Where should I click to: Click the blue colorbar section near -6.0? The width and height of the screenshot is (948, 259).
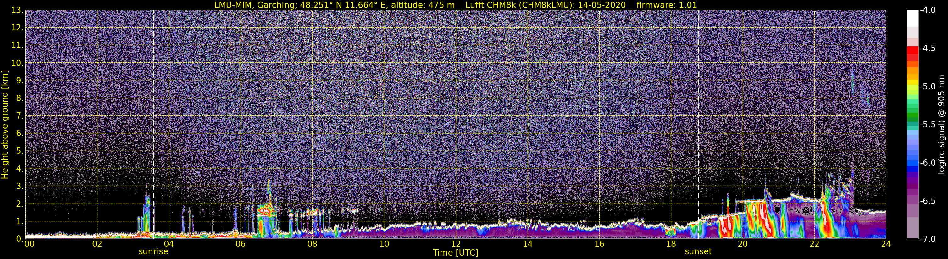[913, 163]
